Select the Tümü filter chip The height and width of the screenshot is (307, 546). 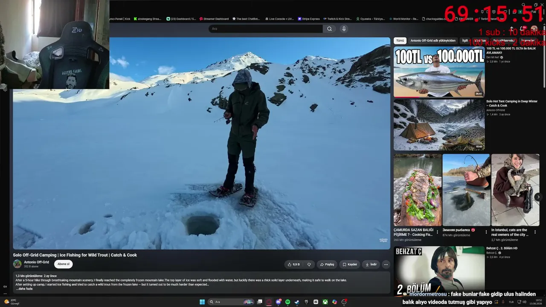pos(400,41)
